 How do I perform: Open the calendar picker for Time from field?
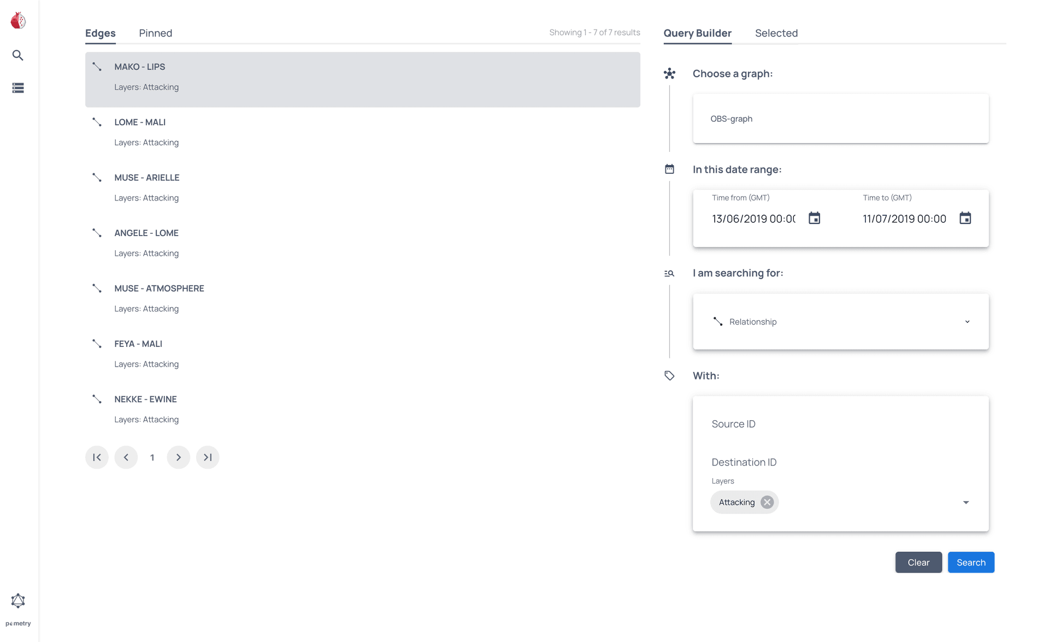[814, 218]
